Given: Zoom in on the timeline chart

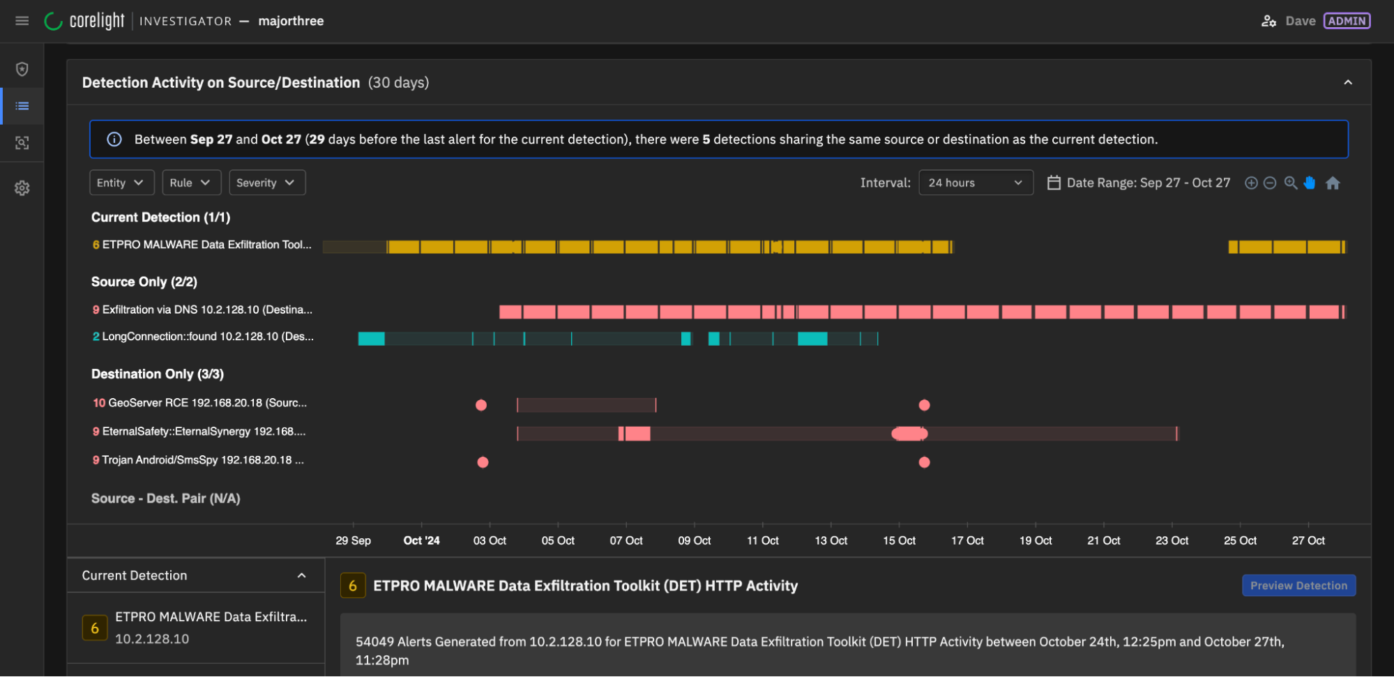Looking at the screenshot, I should pos(1250,183).
